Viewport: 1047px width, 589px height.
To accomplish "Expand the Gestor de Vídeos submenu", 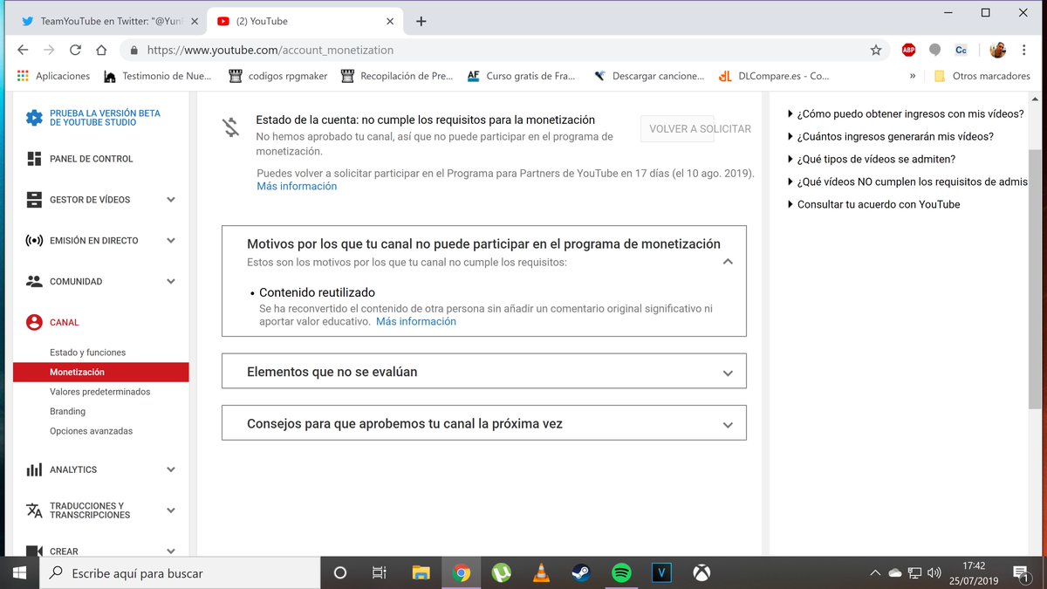I will 171,200.
